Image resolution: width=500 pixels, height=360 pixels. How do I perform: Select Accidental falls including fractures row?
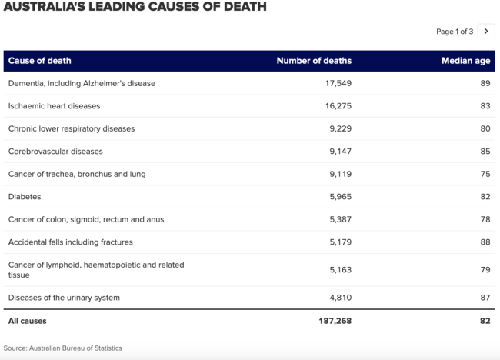[x=70, y=242]
